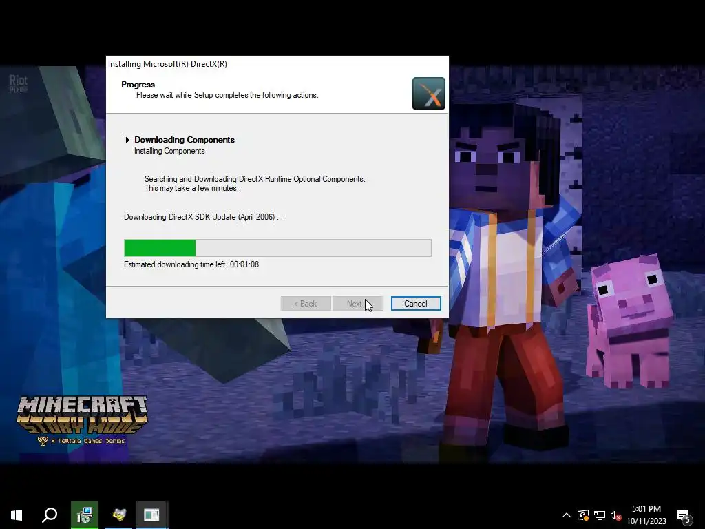Viewport: 705px width, 529px height.
Task: Open the installer setup taskbar icon
Action: pyautogui.click(x=85, y=515)
